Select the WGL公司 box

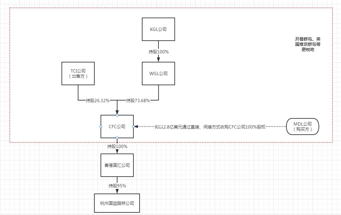coord(158,74)
